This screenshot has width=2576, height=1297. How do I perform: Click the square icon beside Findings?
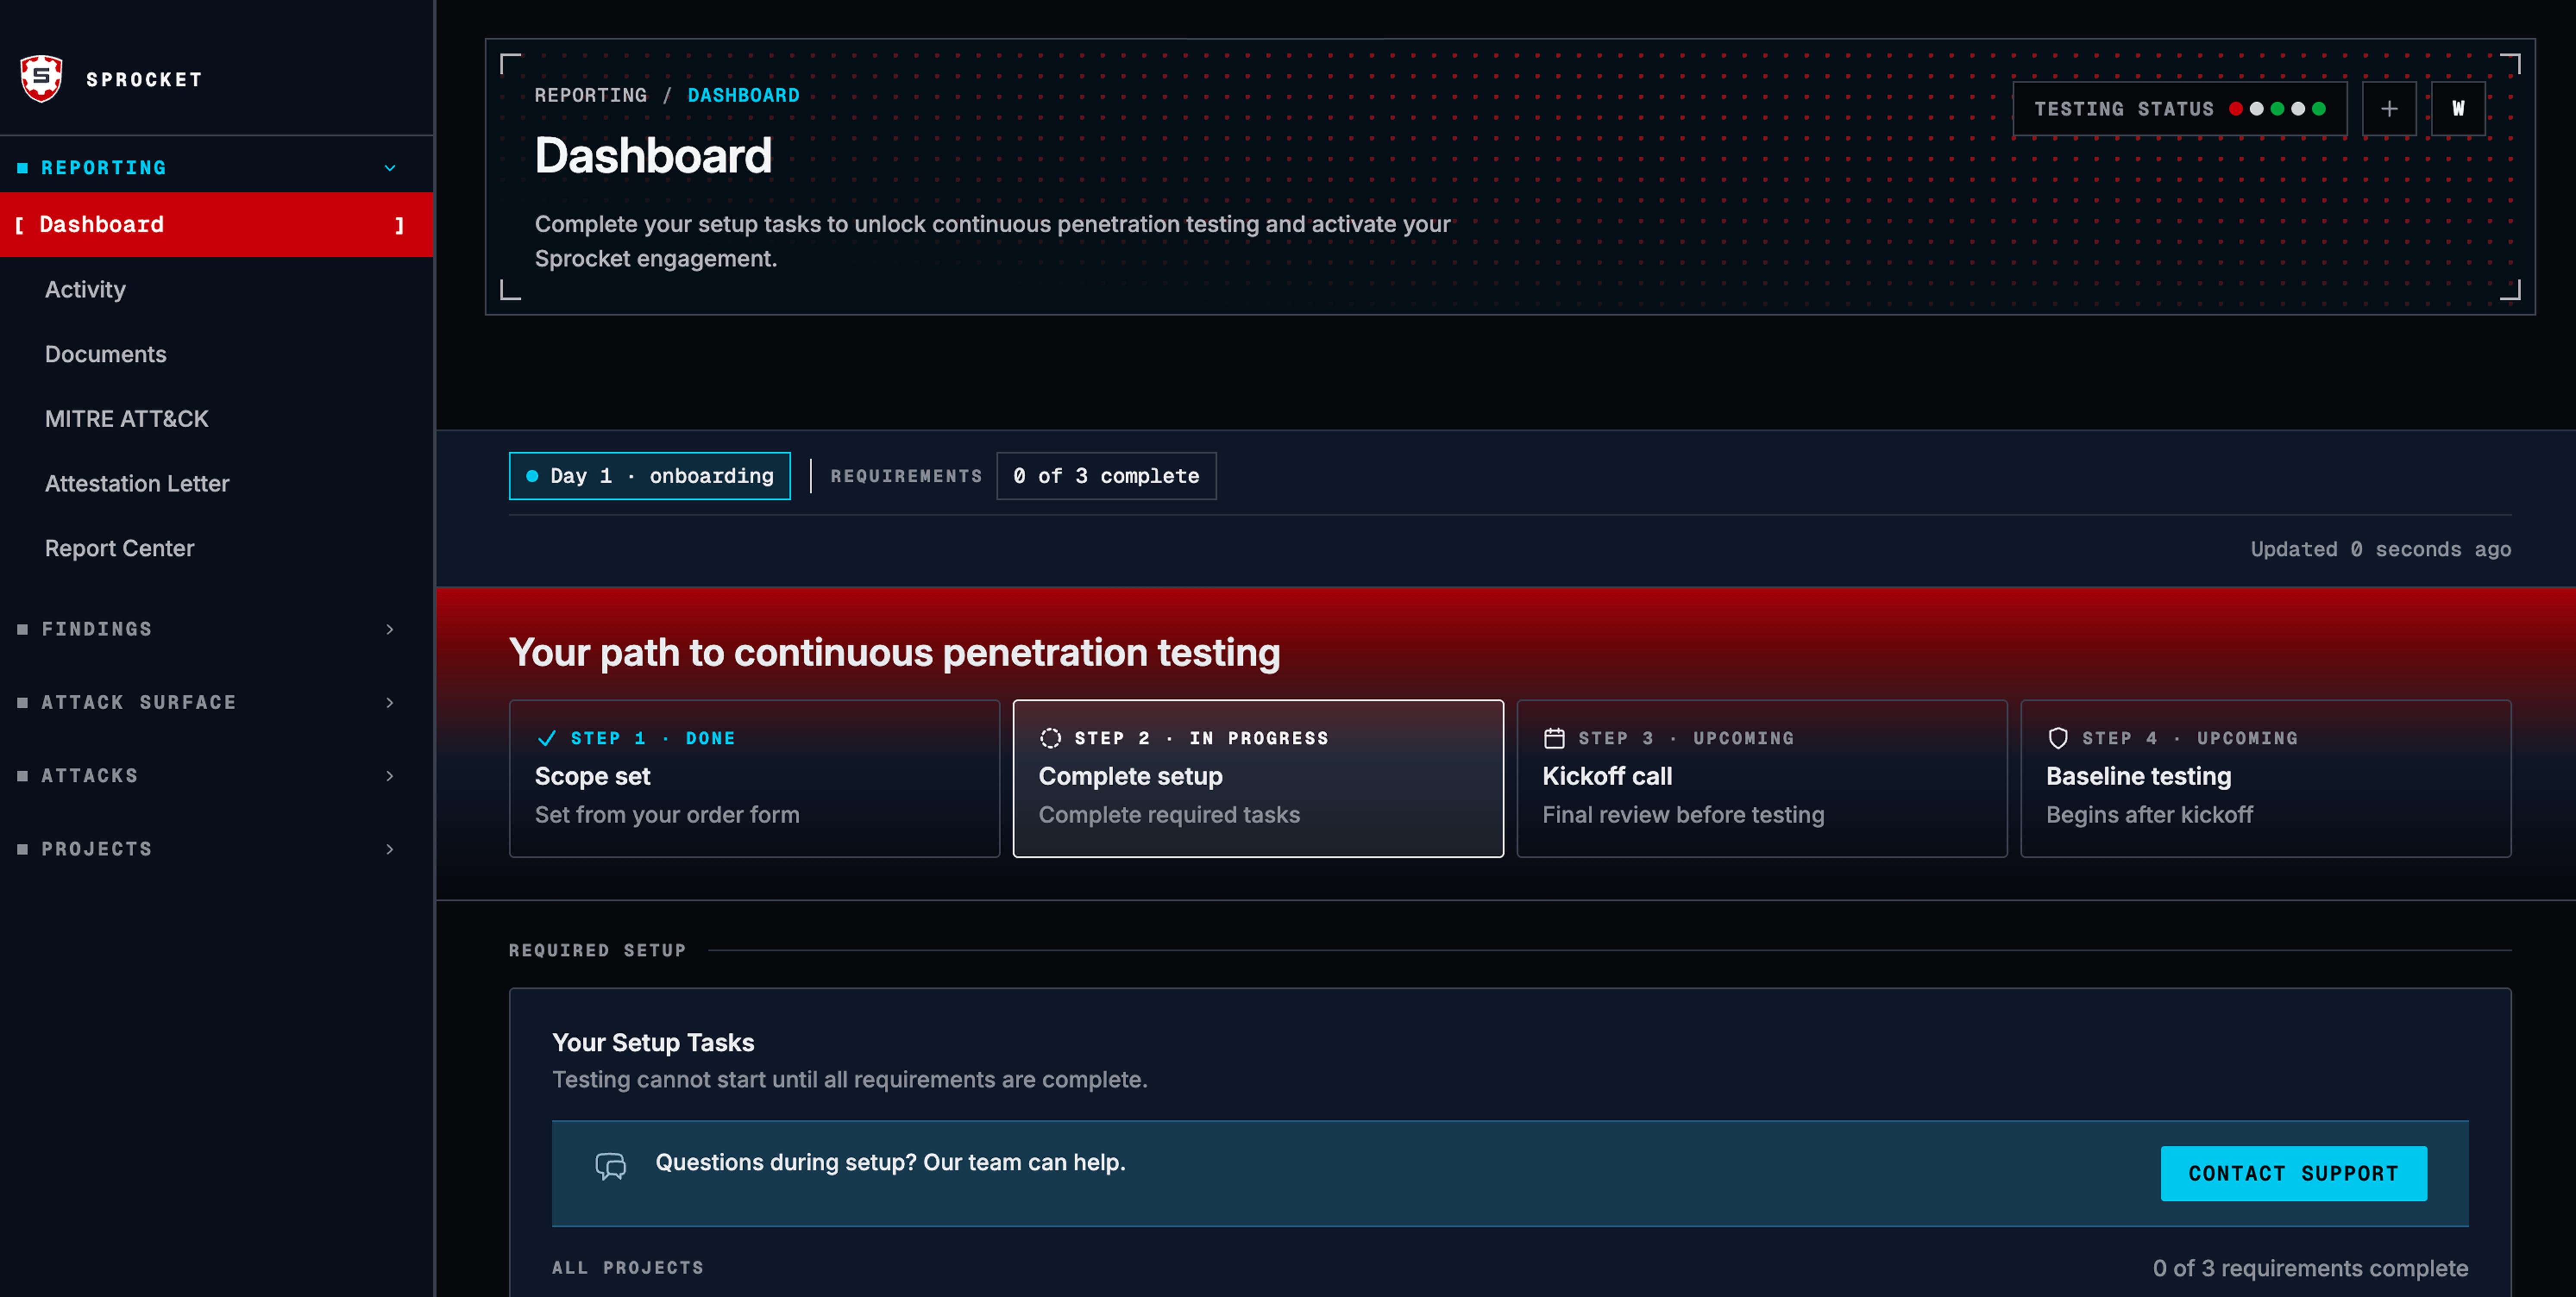coord(22,629)
